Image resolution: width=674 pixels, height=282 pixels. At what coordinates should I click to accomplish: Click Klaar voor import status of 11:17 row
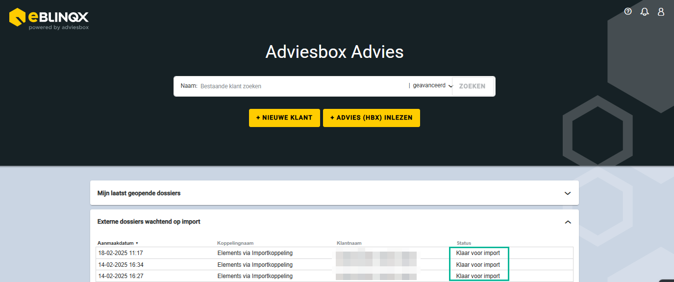(x=478, y=253)
